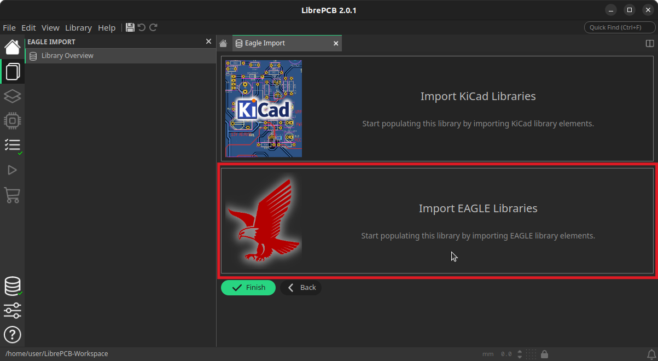Open the help question-mark icon

pos(12,335)
